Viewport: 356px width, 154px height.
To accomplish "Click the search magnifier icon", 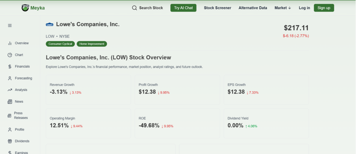I will (x=135, y=8).
